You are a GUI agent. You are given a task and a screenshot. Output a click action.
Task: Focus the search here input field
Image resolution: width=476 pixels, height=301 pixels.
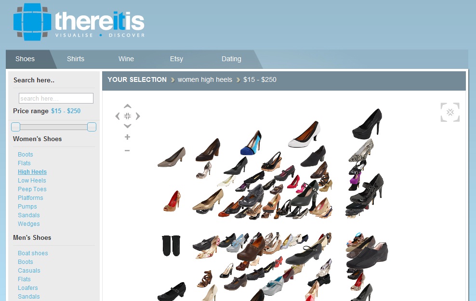56,98
